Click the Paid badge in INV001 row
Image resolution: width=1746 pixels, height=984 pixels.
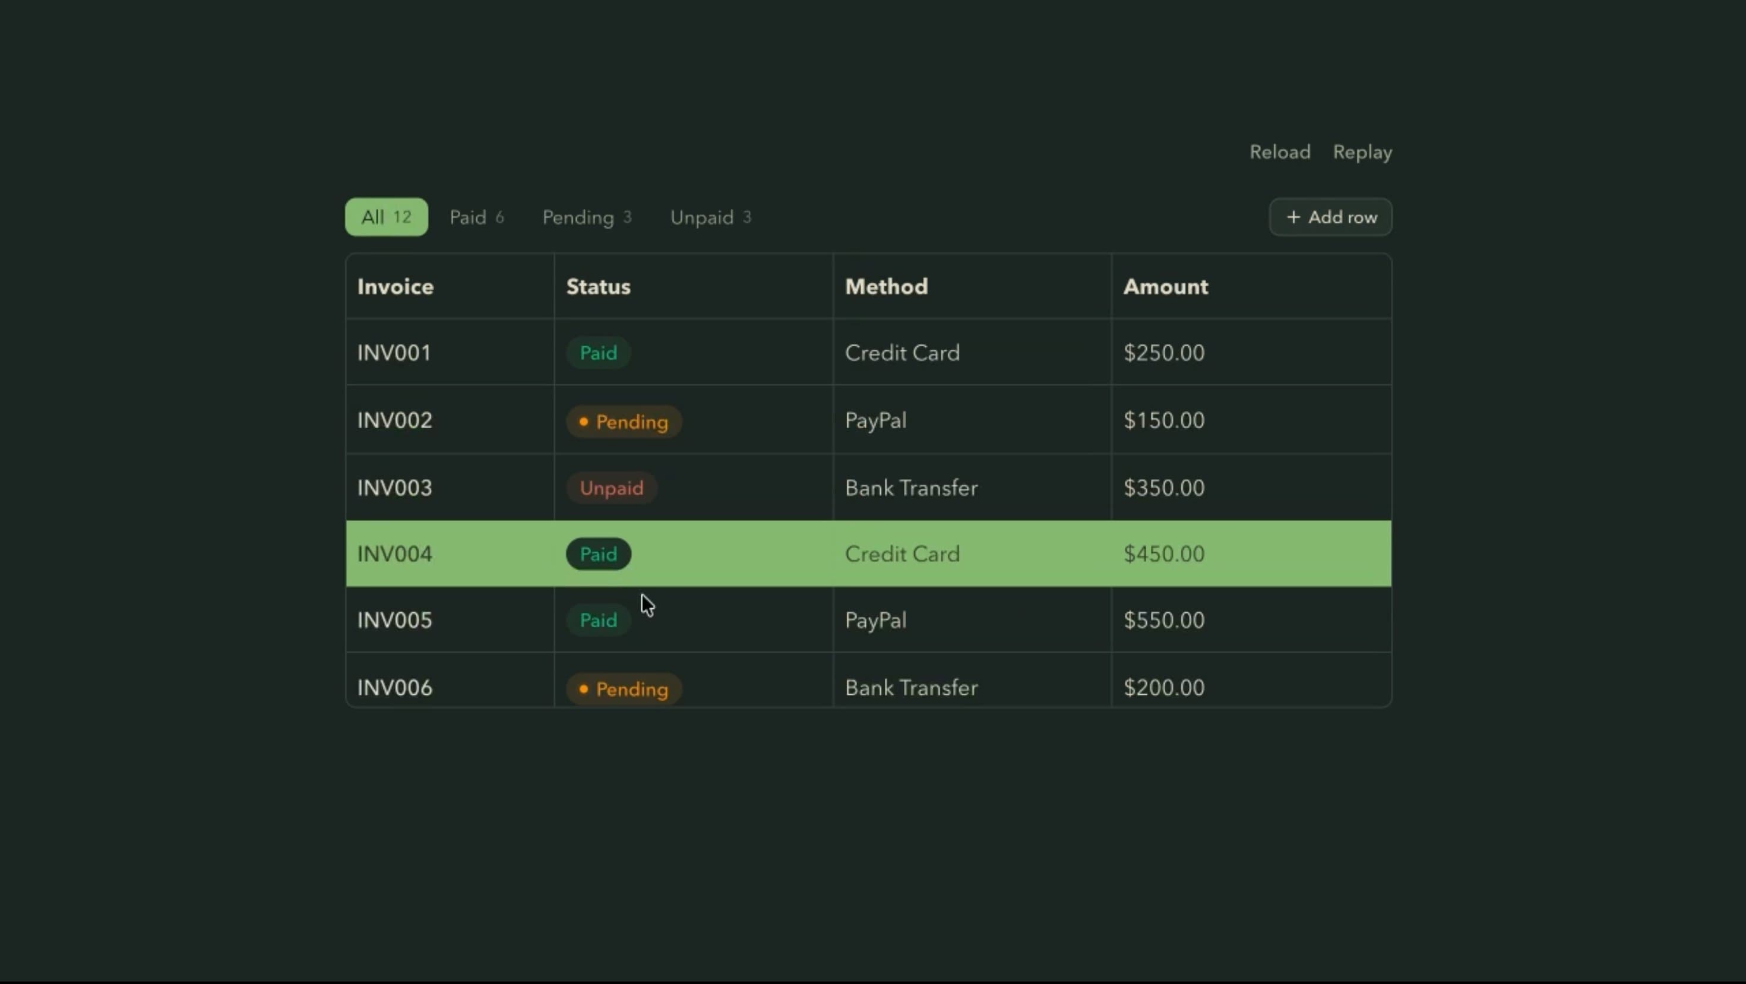point(599,352)
